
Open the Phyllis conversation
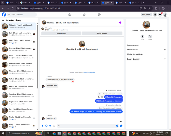(18, 118)
